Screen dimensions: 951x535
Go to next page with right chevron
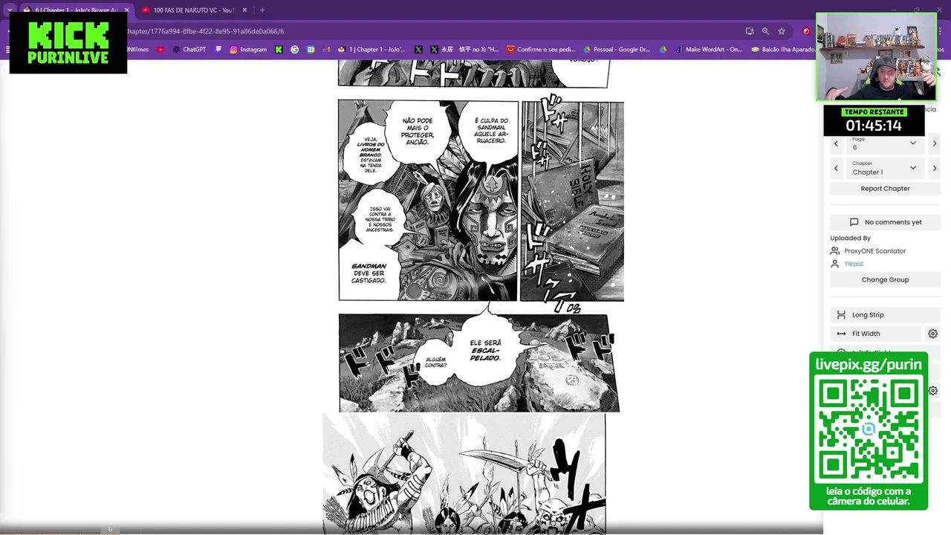(934, 143)
